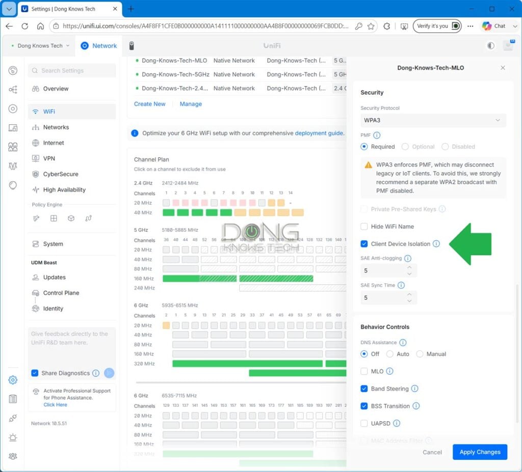Toggle the dark mode theme icon
The image size is (522, 472).
[490, 45]
